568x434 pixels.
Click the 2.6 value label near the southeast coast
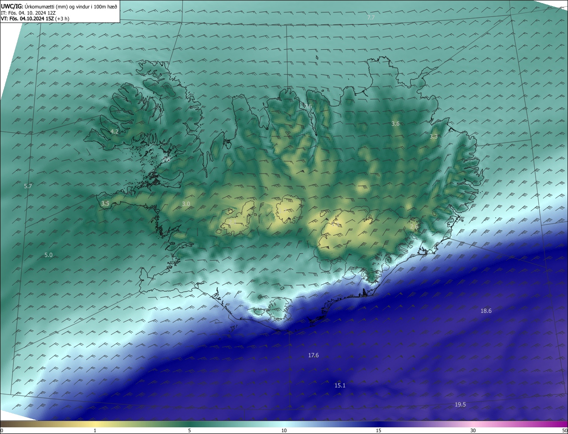414,226
